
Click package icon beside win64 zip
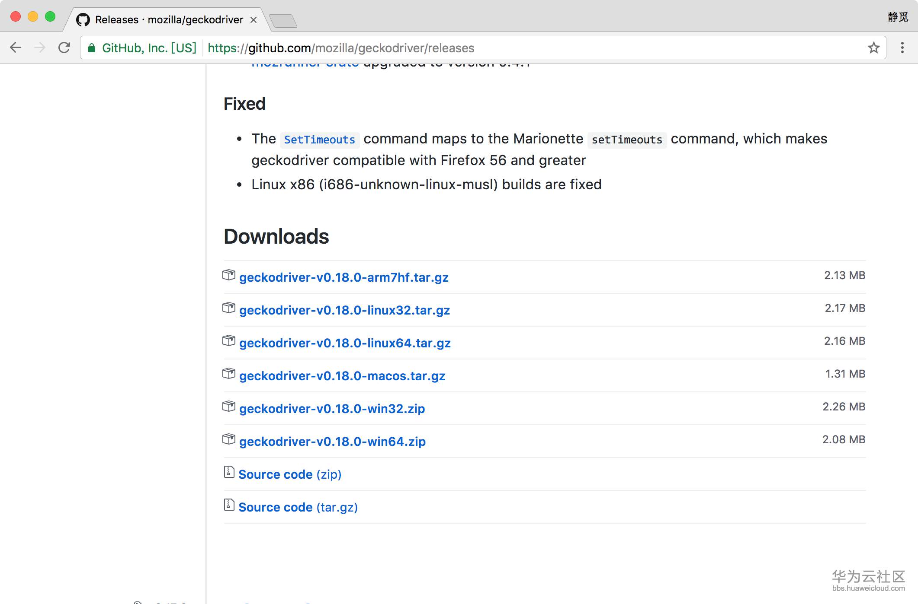228,439
